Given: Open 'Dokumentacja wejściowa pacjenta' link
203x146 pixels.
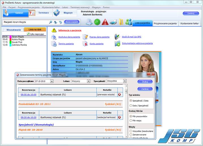Looking at the screenshot, I should pyautogui.click(x=137, y=43).
